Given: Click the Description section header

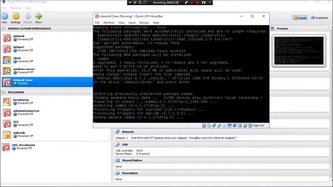Looking at the screenshot, I should point(221,173).
